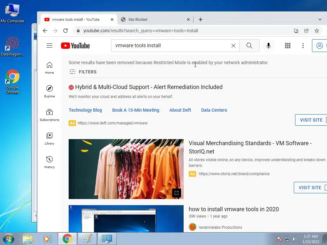
Task: Open the YouTube hamburger guide menu
Action: (49, 46)
